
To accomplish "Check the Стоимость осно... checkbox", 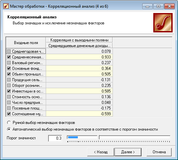I will pos(9,97).
